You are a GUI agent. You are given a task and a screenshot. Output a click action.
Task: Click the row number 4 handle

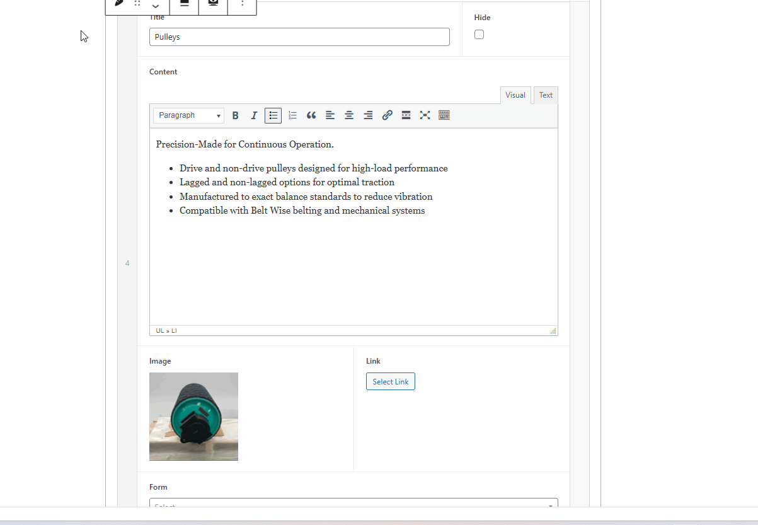coord(127,263)
